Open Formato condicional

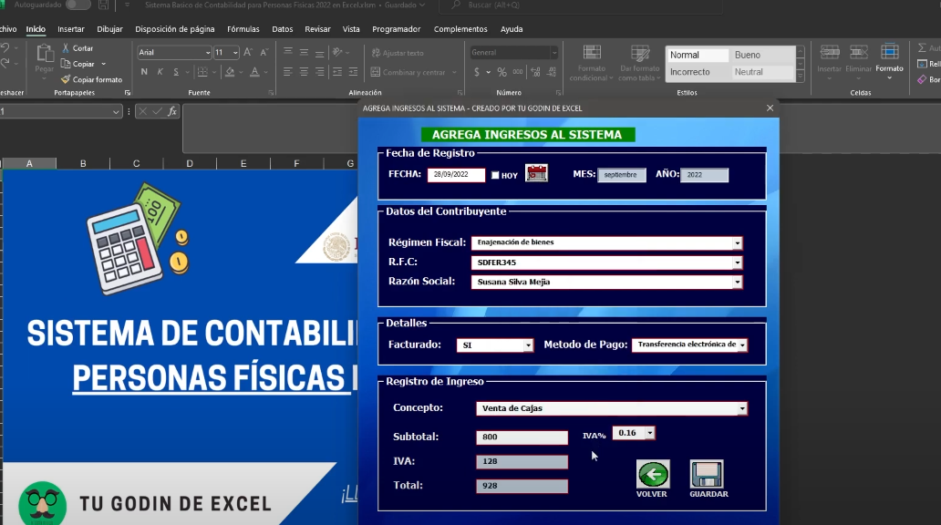[x=592, y=62]
